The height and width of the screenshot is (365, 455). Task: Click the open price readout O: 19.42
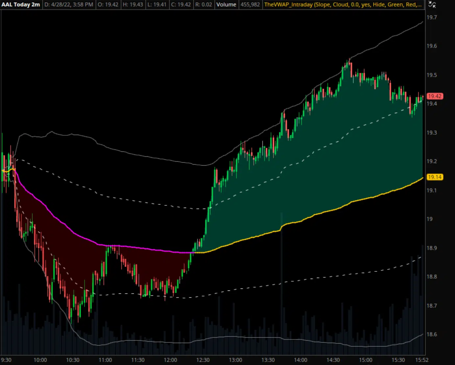(108, 5)
